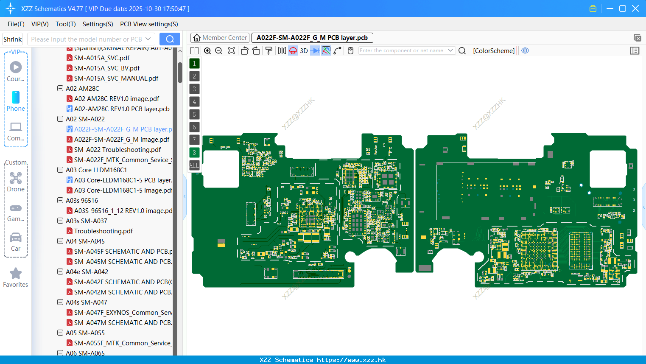Collapse the A02 AM28C folder
The image size is (646, 364).
[x=60, y=88]
